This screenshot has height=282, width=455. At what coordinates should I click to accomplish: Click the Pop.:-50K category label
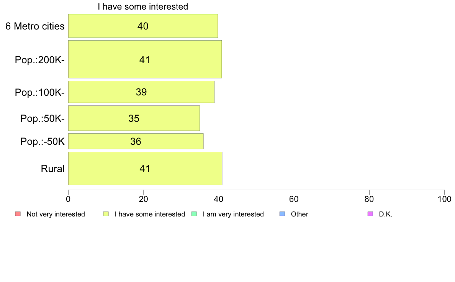click(43, 141)
